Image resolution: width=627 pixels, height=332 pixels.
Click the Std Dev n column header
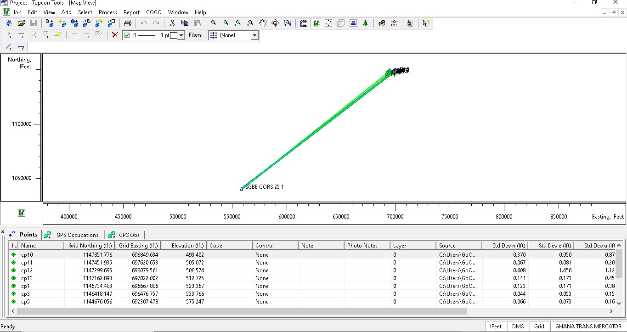point(505,246)
